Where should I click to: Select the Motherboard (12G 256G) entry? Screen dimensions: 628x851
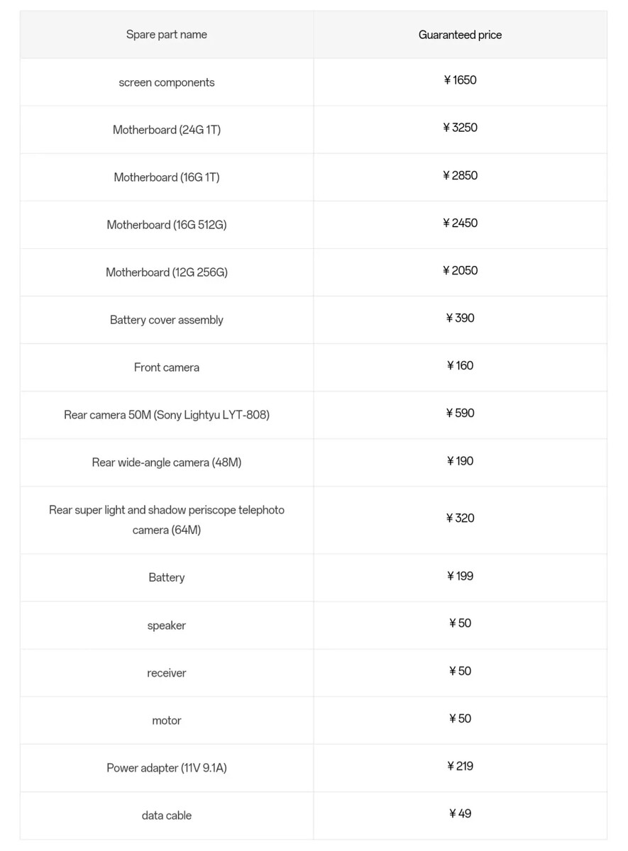(x=167, y=272)
